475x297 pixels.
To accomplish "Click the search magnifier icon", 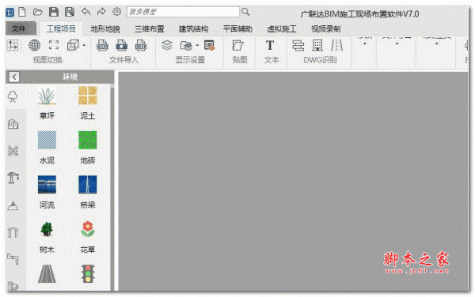I will [x=245, y=12].
